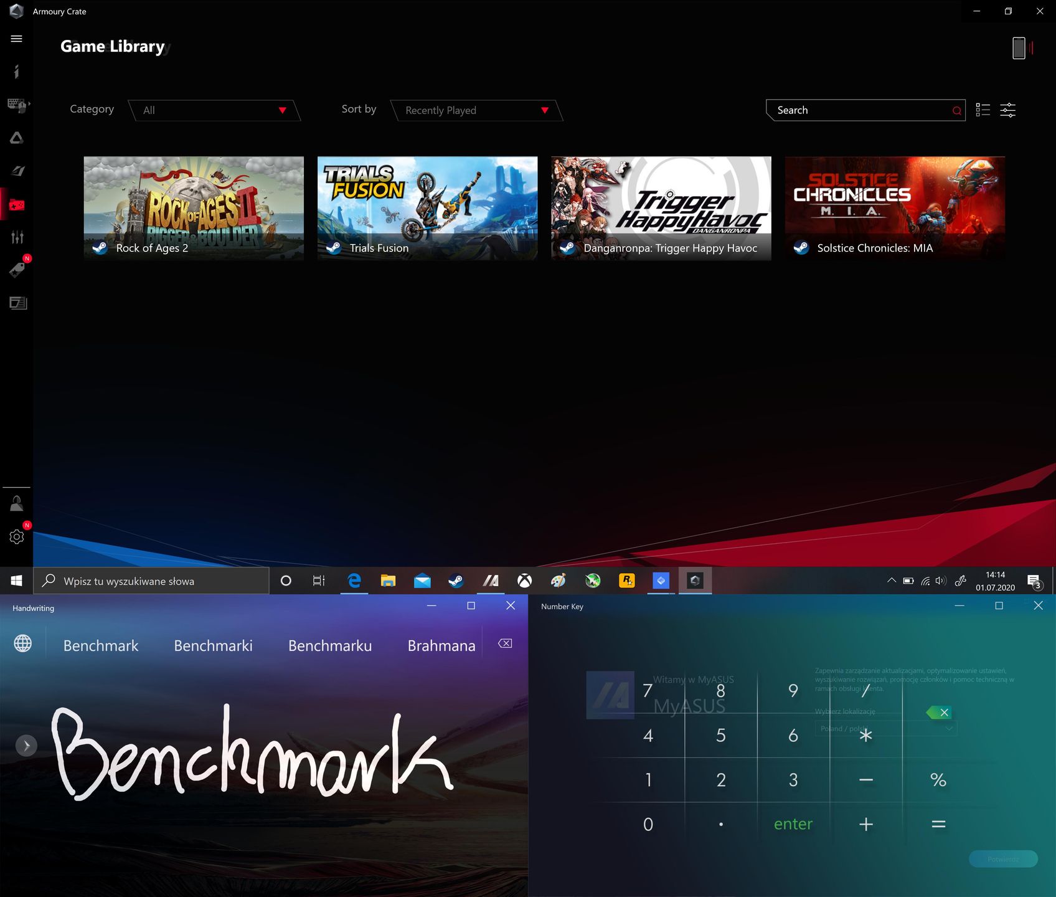The image size is (1056, 897).
Task: Tap green enter on Number Key
Action: (793, 824)
